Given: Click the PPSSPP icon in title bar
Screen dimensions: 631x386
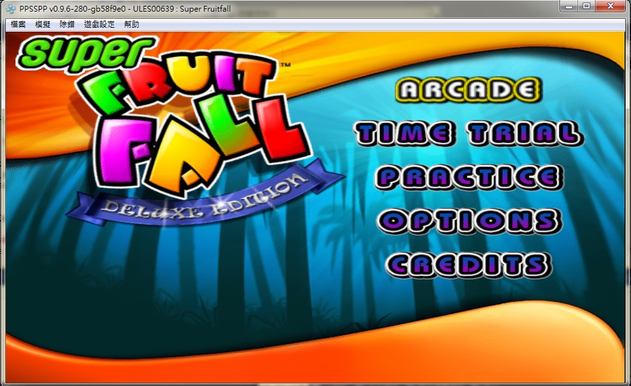Looking at the screenshot, I should coord(11,8).
